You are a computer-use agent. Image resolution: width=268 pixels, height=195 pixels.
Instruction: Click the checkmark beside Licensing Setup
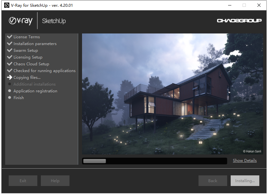pyautogui.click(x=10, y=57)
